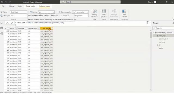
Task: Create a New column
Action: tap(124, 13)
